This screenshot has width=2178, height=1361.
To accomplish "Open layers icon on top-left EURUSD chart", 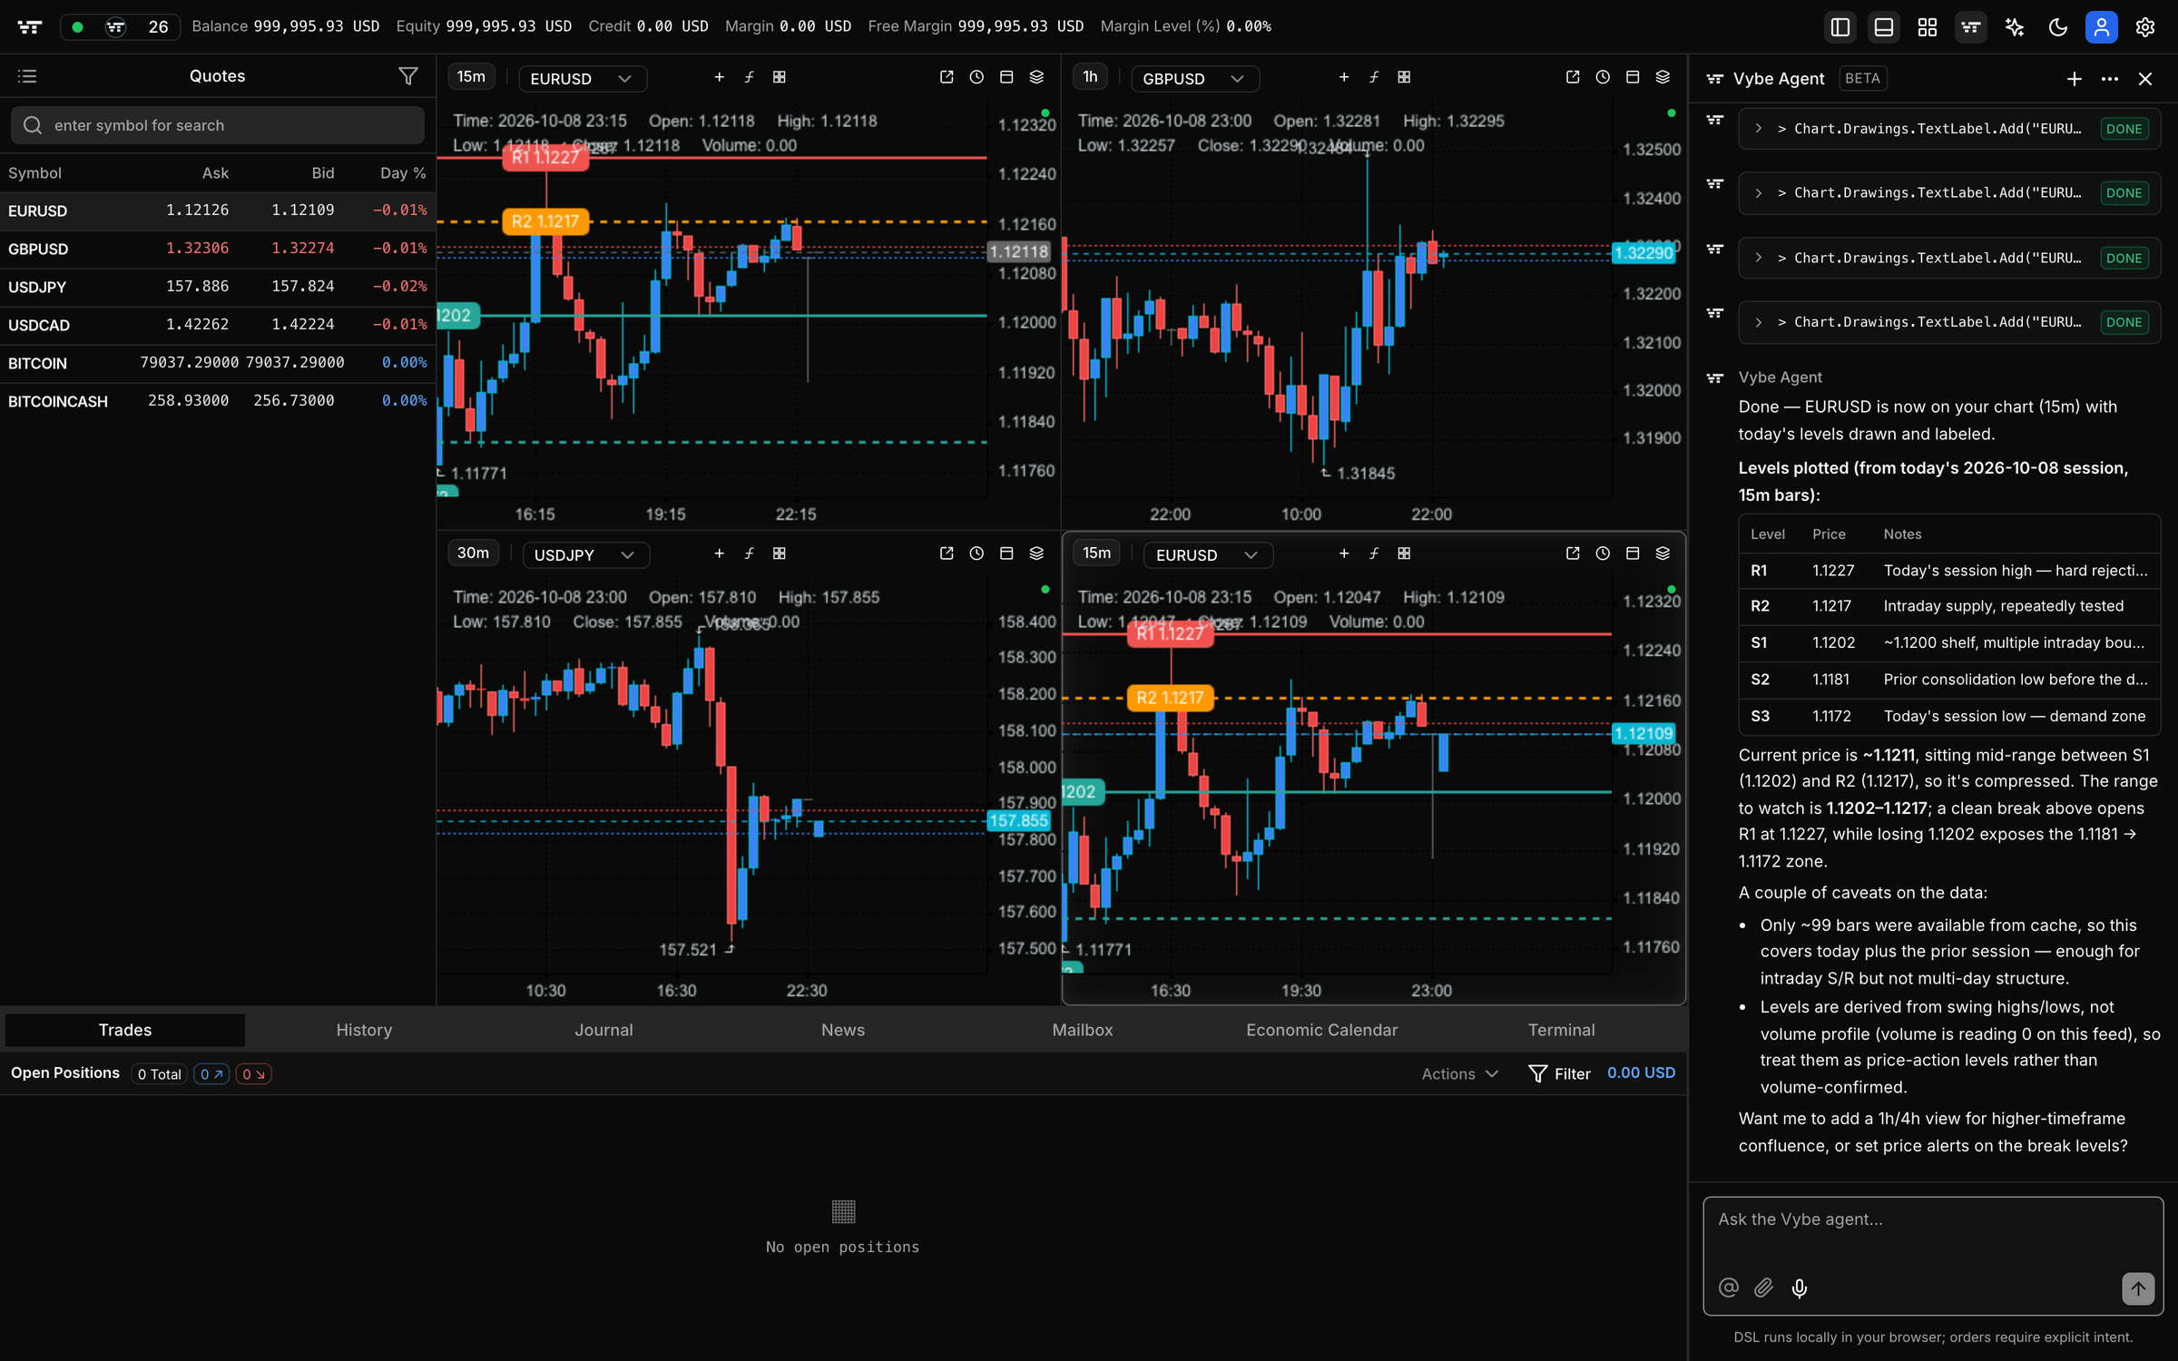I will pos(1036,77).
